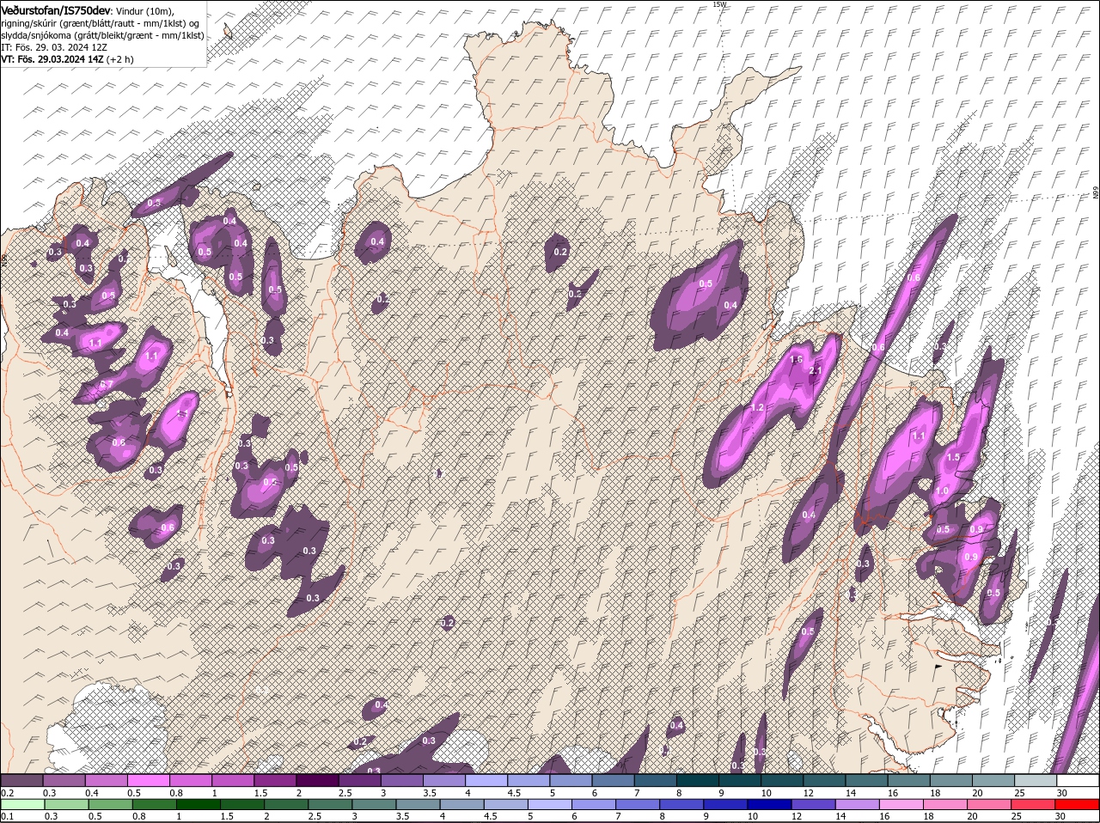The image size is (1100, 823).
Task: Select the upper legend swatch labeled 0.5
Action: coord(148,781)
